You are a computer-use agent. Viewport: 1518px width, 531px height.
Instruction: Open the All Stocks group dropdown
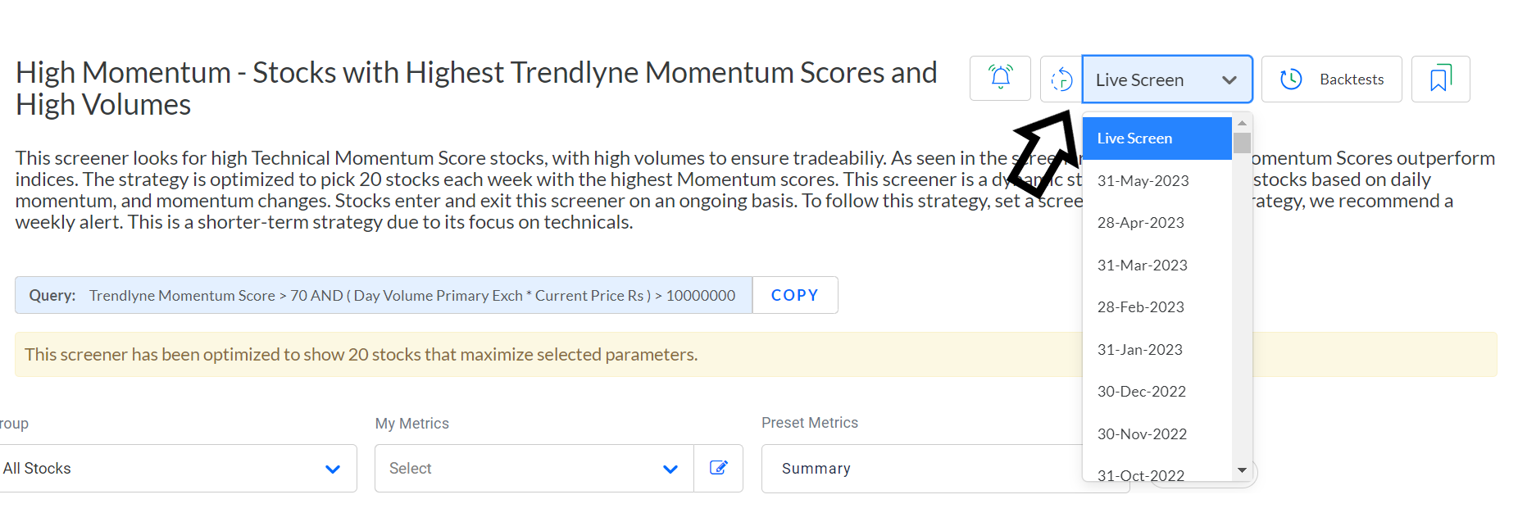[x=177, y=469]
